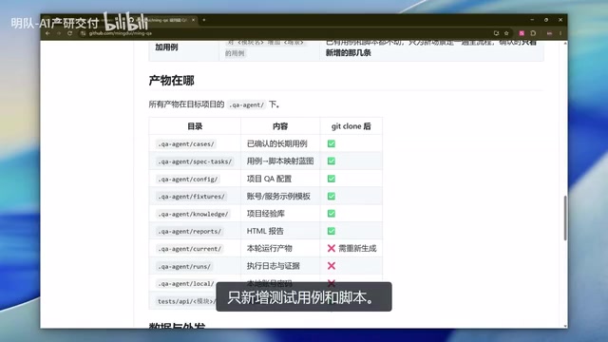Click the 用例→脚本映射蓝图 cell
The width and height of the screenshot is (608, 342).
(280, 161)
